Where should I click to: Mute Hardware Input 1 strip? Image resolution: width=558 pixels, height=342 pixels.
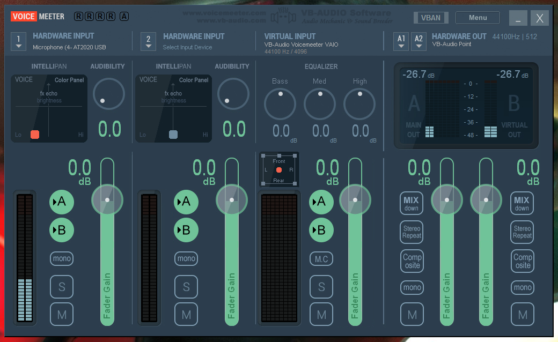tap(62, 314)
